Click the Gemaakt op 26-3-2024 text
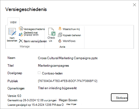Viewport: 139px width, 109px height. pos(32,100)
